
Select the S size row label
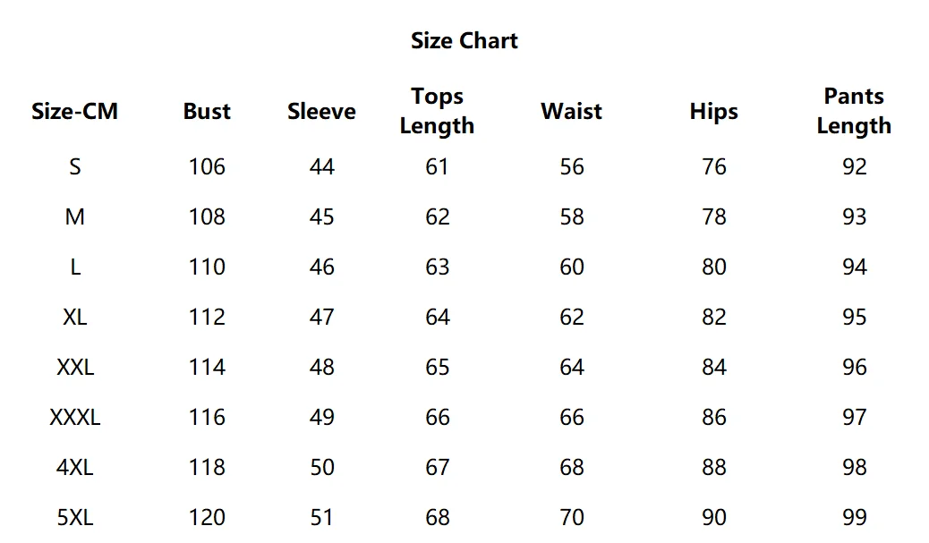tap(75, 167)
